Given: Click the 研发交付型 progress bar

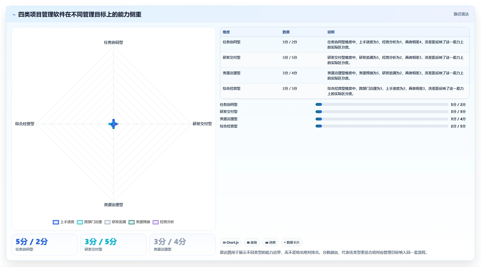Looking at the screenshot, I should [x=382, y=112].
